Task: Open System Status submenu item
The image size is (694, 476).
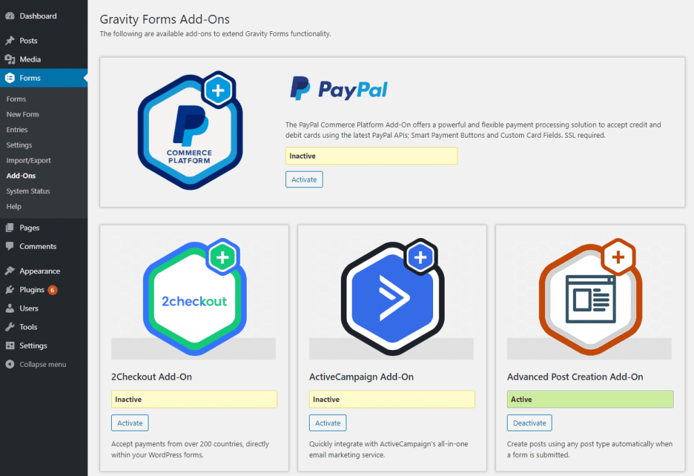Action: [28, 191]
